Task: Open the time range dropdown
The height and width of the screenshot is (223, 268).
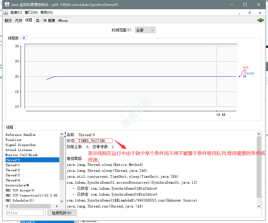Action: 145,30
